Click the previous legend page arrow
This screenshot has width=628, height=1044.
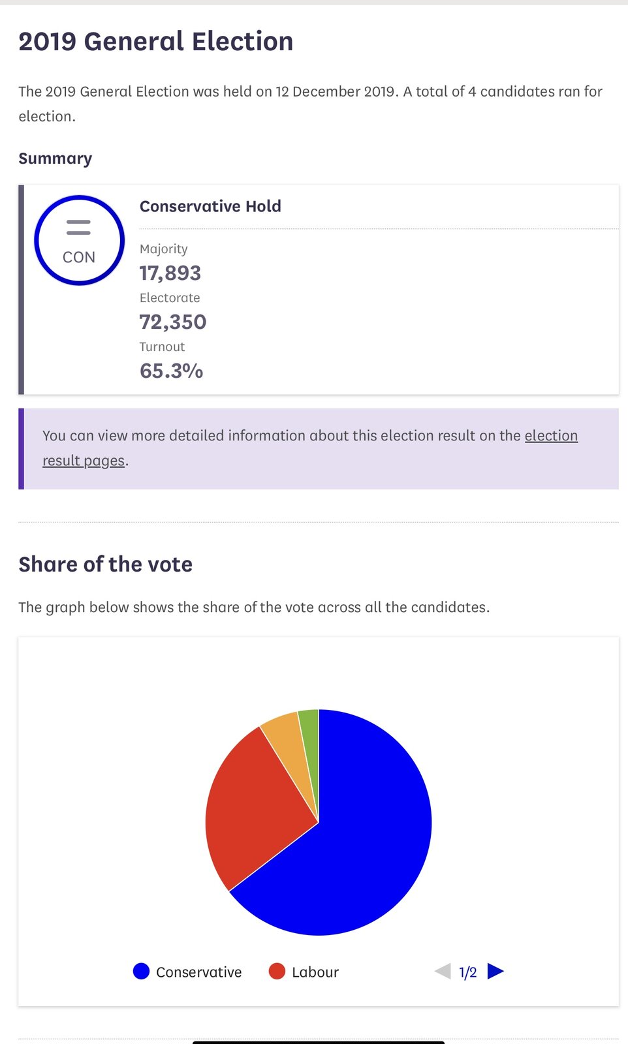443,972
